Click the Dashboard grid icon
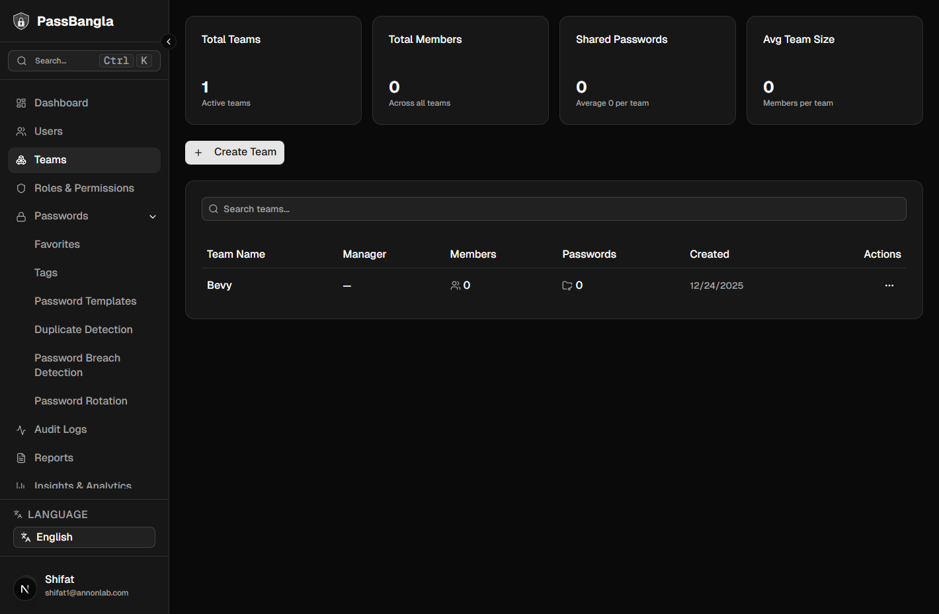This screenshot has height=614, width=939. [x=21, y=103]
